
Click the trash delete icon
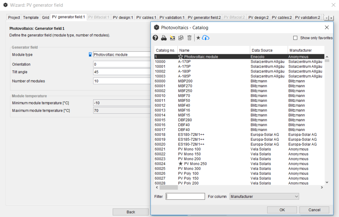click(x=189, y=38)
